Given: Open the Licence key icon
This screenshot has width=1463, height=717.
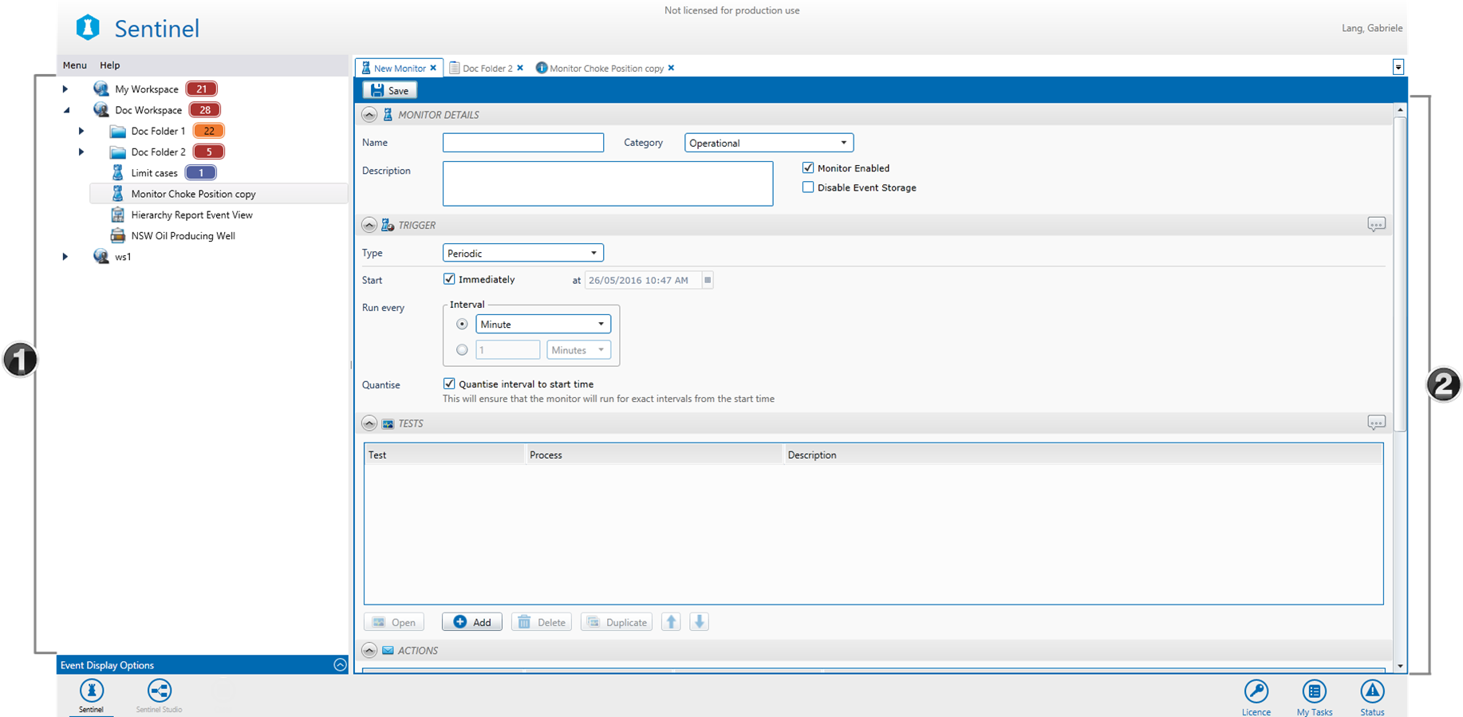Looking at the screenshot, I should point(1256,691).
